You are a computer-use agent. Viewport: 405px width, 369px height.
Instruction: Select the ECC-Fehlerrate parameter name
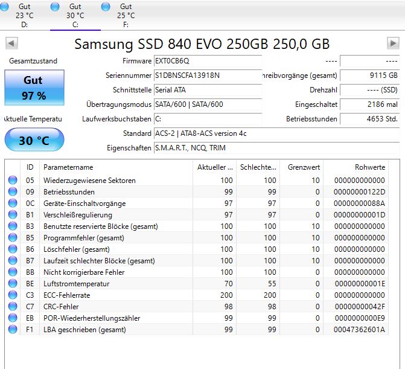pyautogui.click(x=66, y=295)
